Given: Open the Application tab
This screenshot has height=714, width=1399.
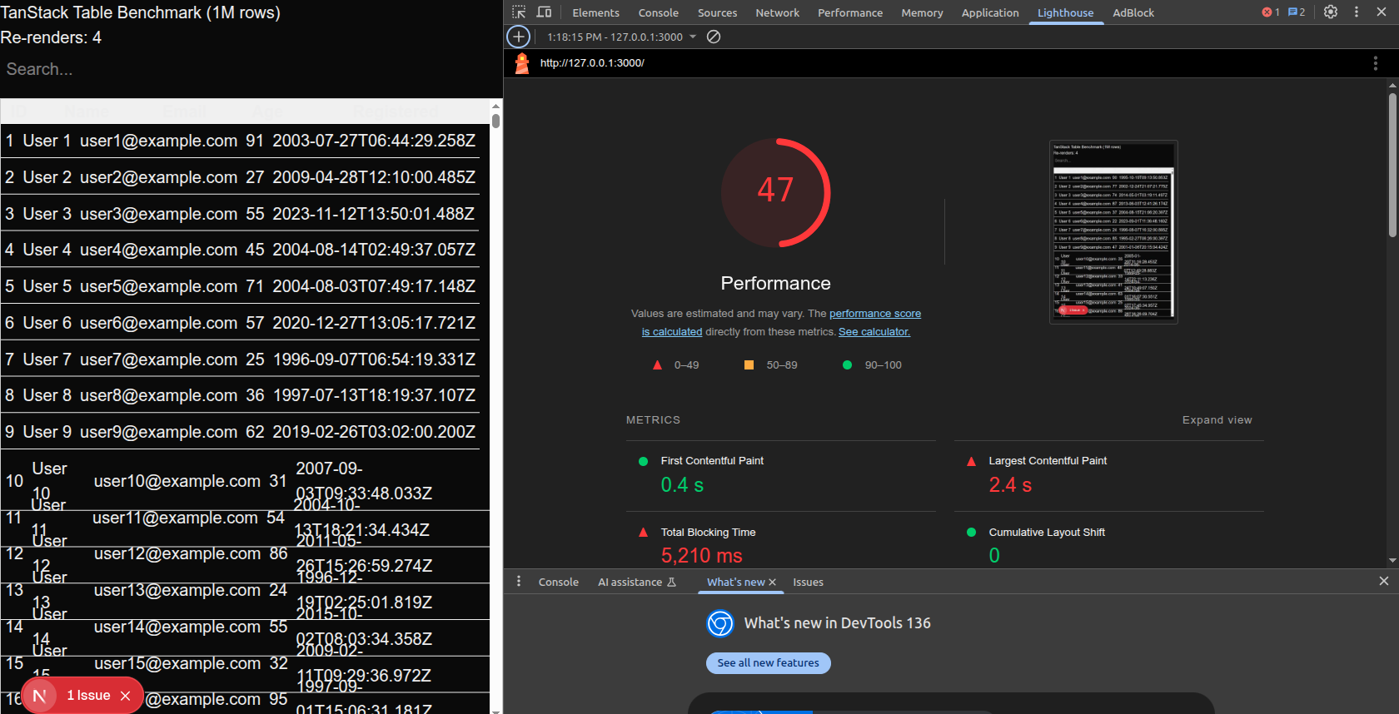Looking at the screenshot, I should [x=990, y=12].
